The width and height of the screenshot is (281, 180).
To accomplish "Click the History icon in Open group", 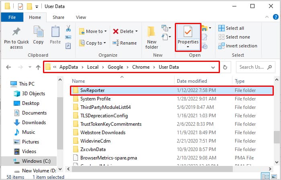I will pyautogui.click(x=205, y=46).
